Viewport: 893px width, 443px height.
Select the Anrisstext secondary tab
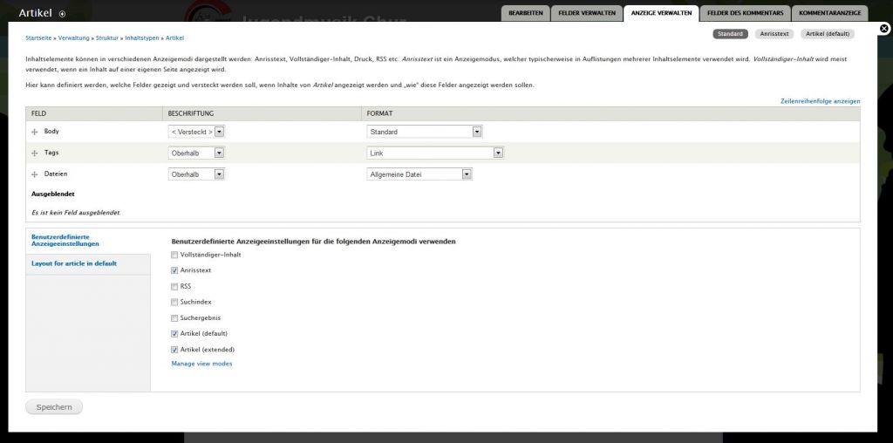click(x=774, y=34)
